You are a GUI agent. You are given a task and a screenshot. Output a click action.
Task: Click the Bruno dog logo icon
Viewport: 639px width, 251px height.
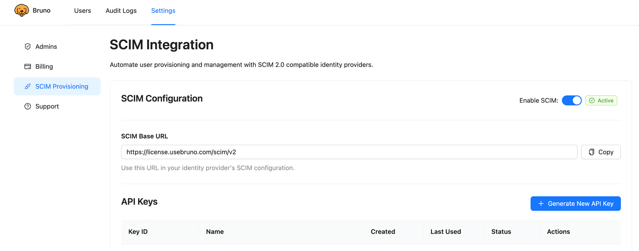coord(22,10)
